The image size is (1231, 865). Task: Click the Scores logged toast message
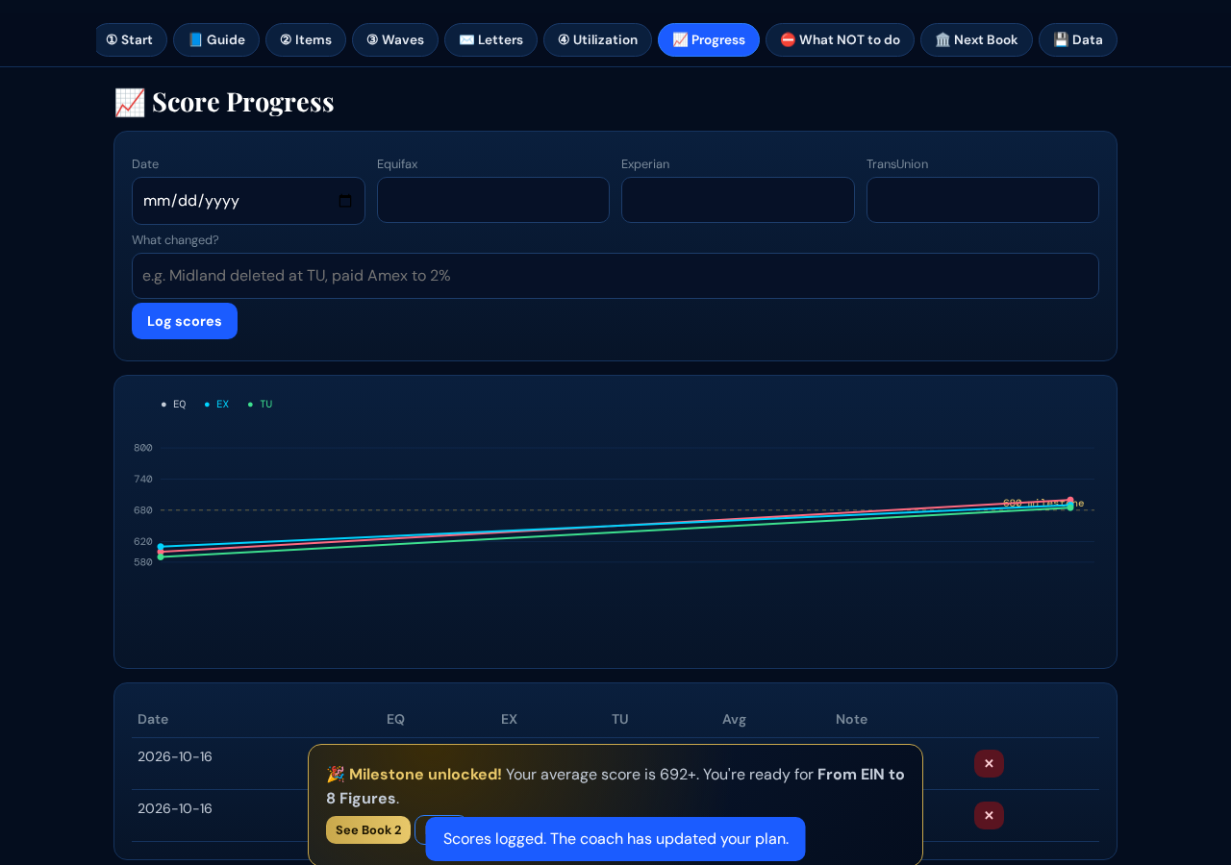click(x=615, y=839)
